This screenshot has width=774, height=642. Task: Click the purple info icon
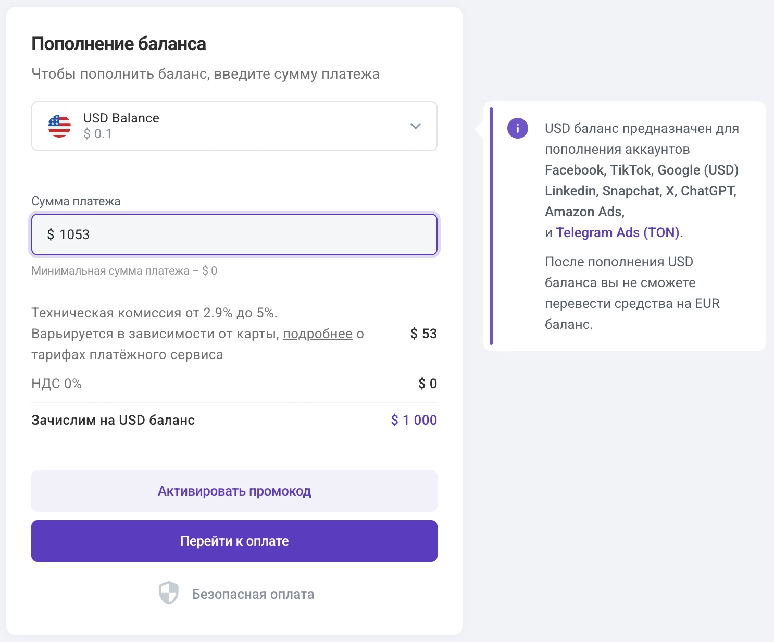pos(517,128)
